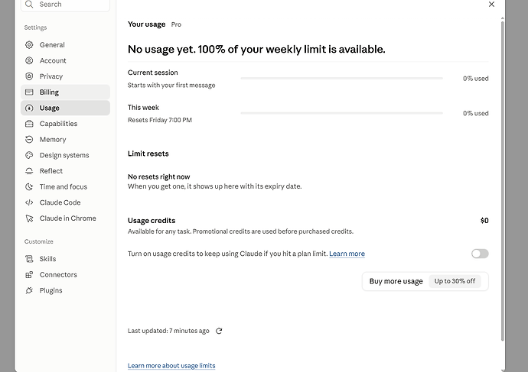Click the This week progress bar
Image resolution: width=528 pixels, height=372 pixels.
pyautogui.click(x=341, y=113)
